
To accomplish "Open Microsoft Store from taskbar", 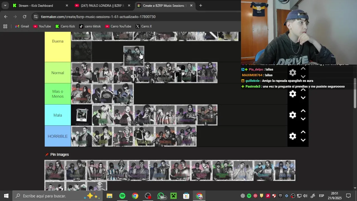I will (x=186, y=196).
